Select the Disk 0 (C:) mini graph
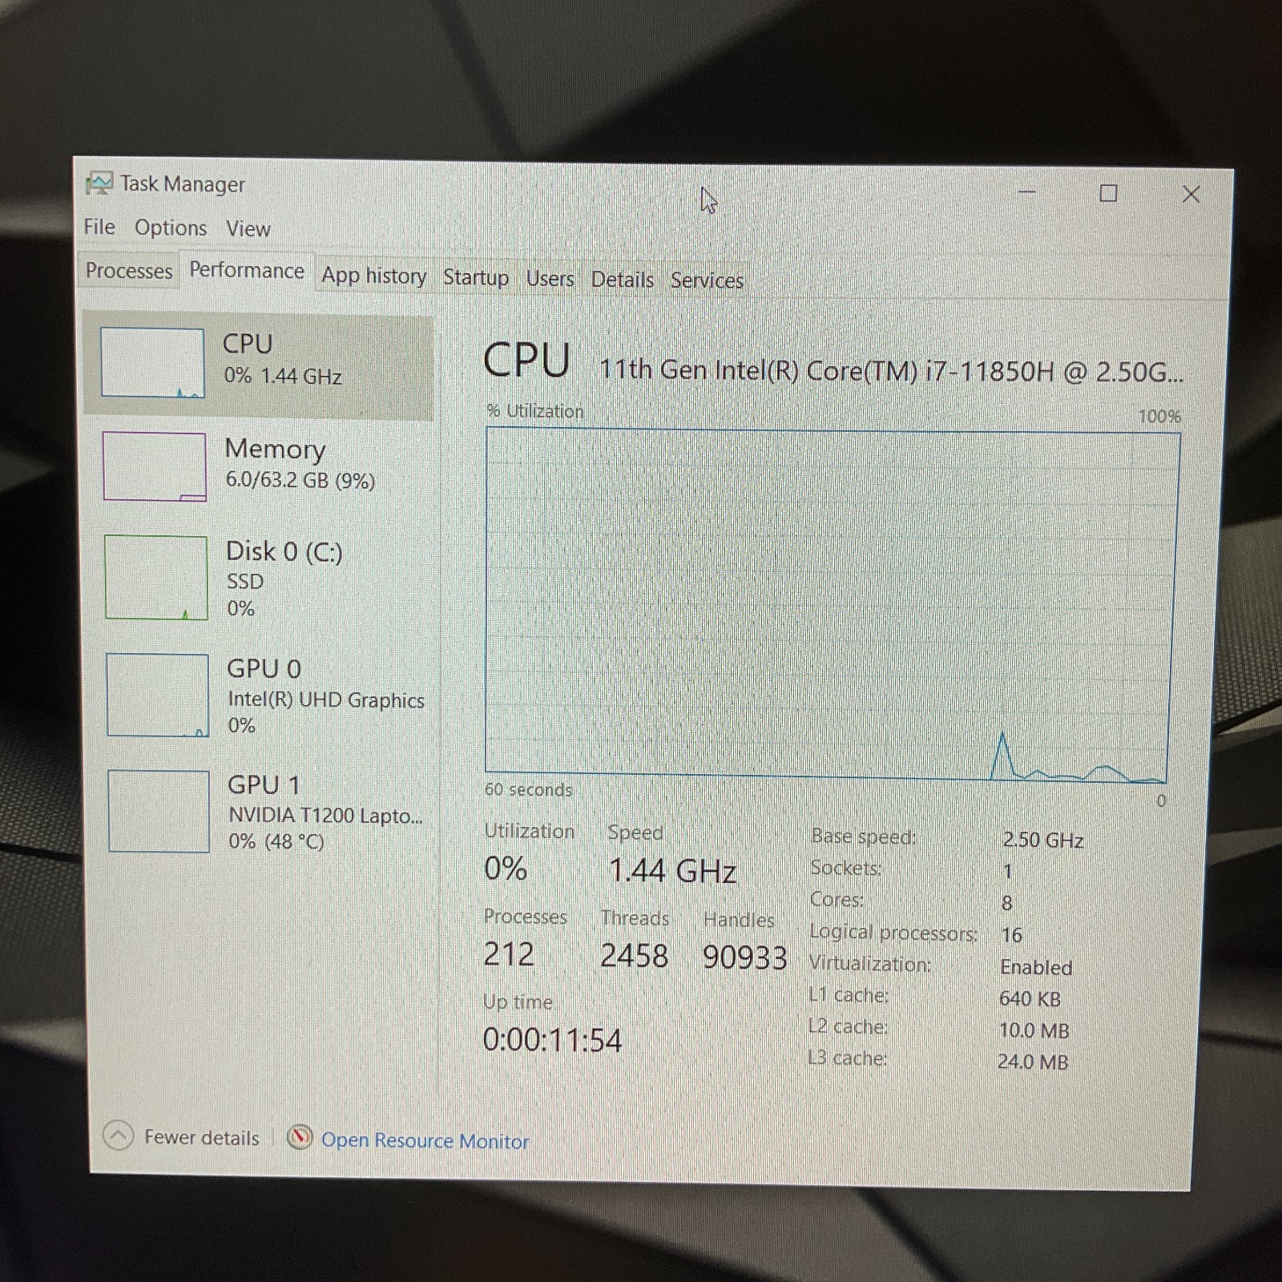Viewport: 1282px width, 1282px height. click(x=156, y=578)
